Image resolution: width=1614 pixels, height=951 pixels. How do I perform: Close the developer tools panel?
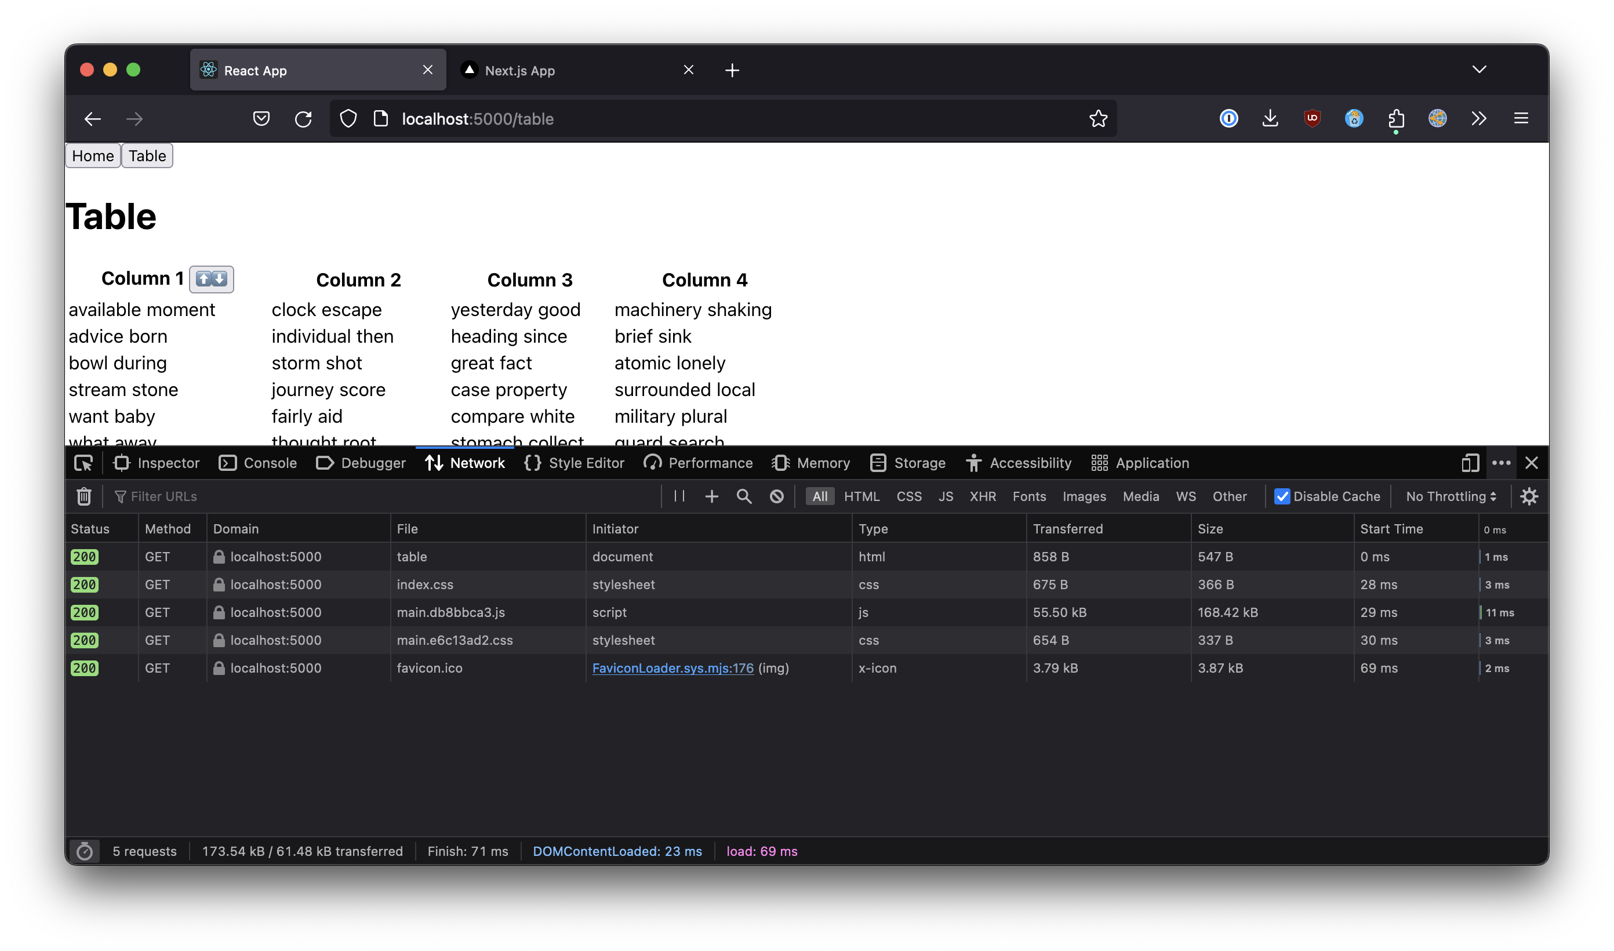coord(1531,463)
